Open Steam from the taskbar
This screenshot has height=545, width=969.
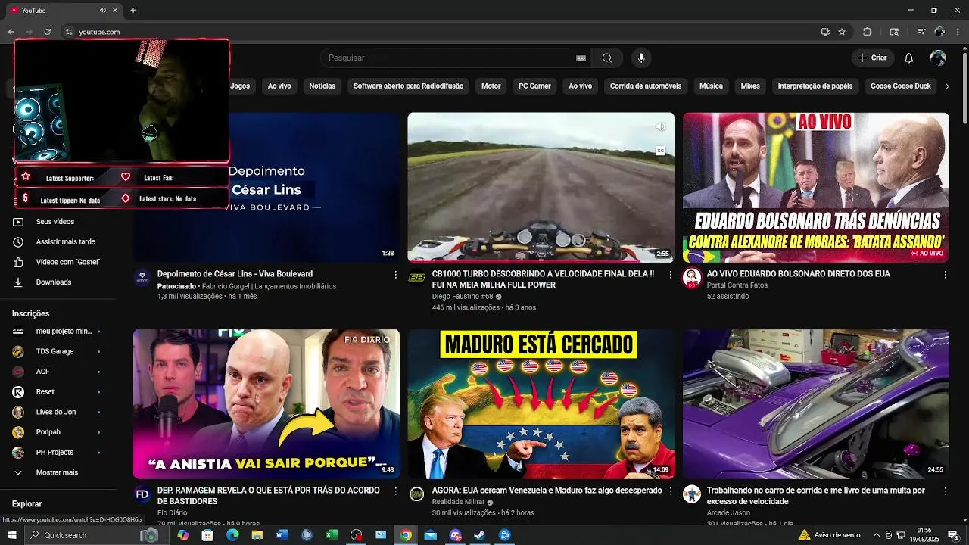pos(479,535)
